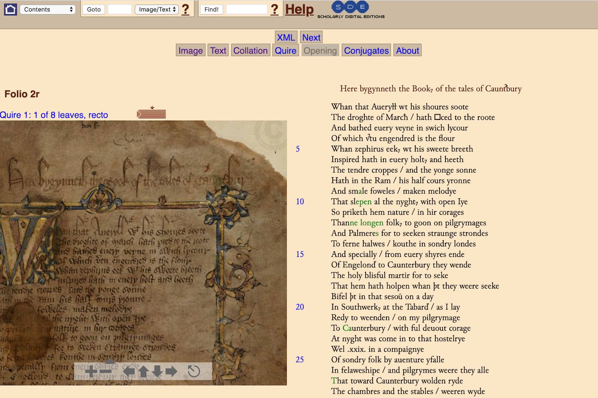Viewport: 598px width, 398px height.
Task: Pan manuscript image down with arrow
Action: (157, 371)
